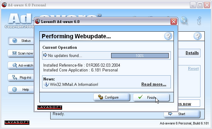Viewport: 212px width, 129px height.
Task: Click the Ad-aware icon in main title bar
Action: (4, 5)
